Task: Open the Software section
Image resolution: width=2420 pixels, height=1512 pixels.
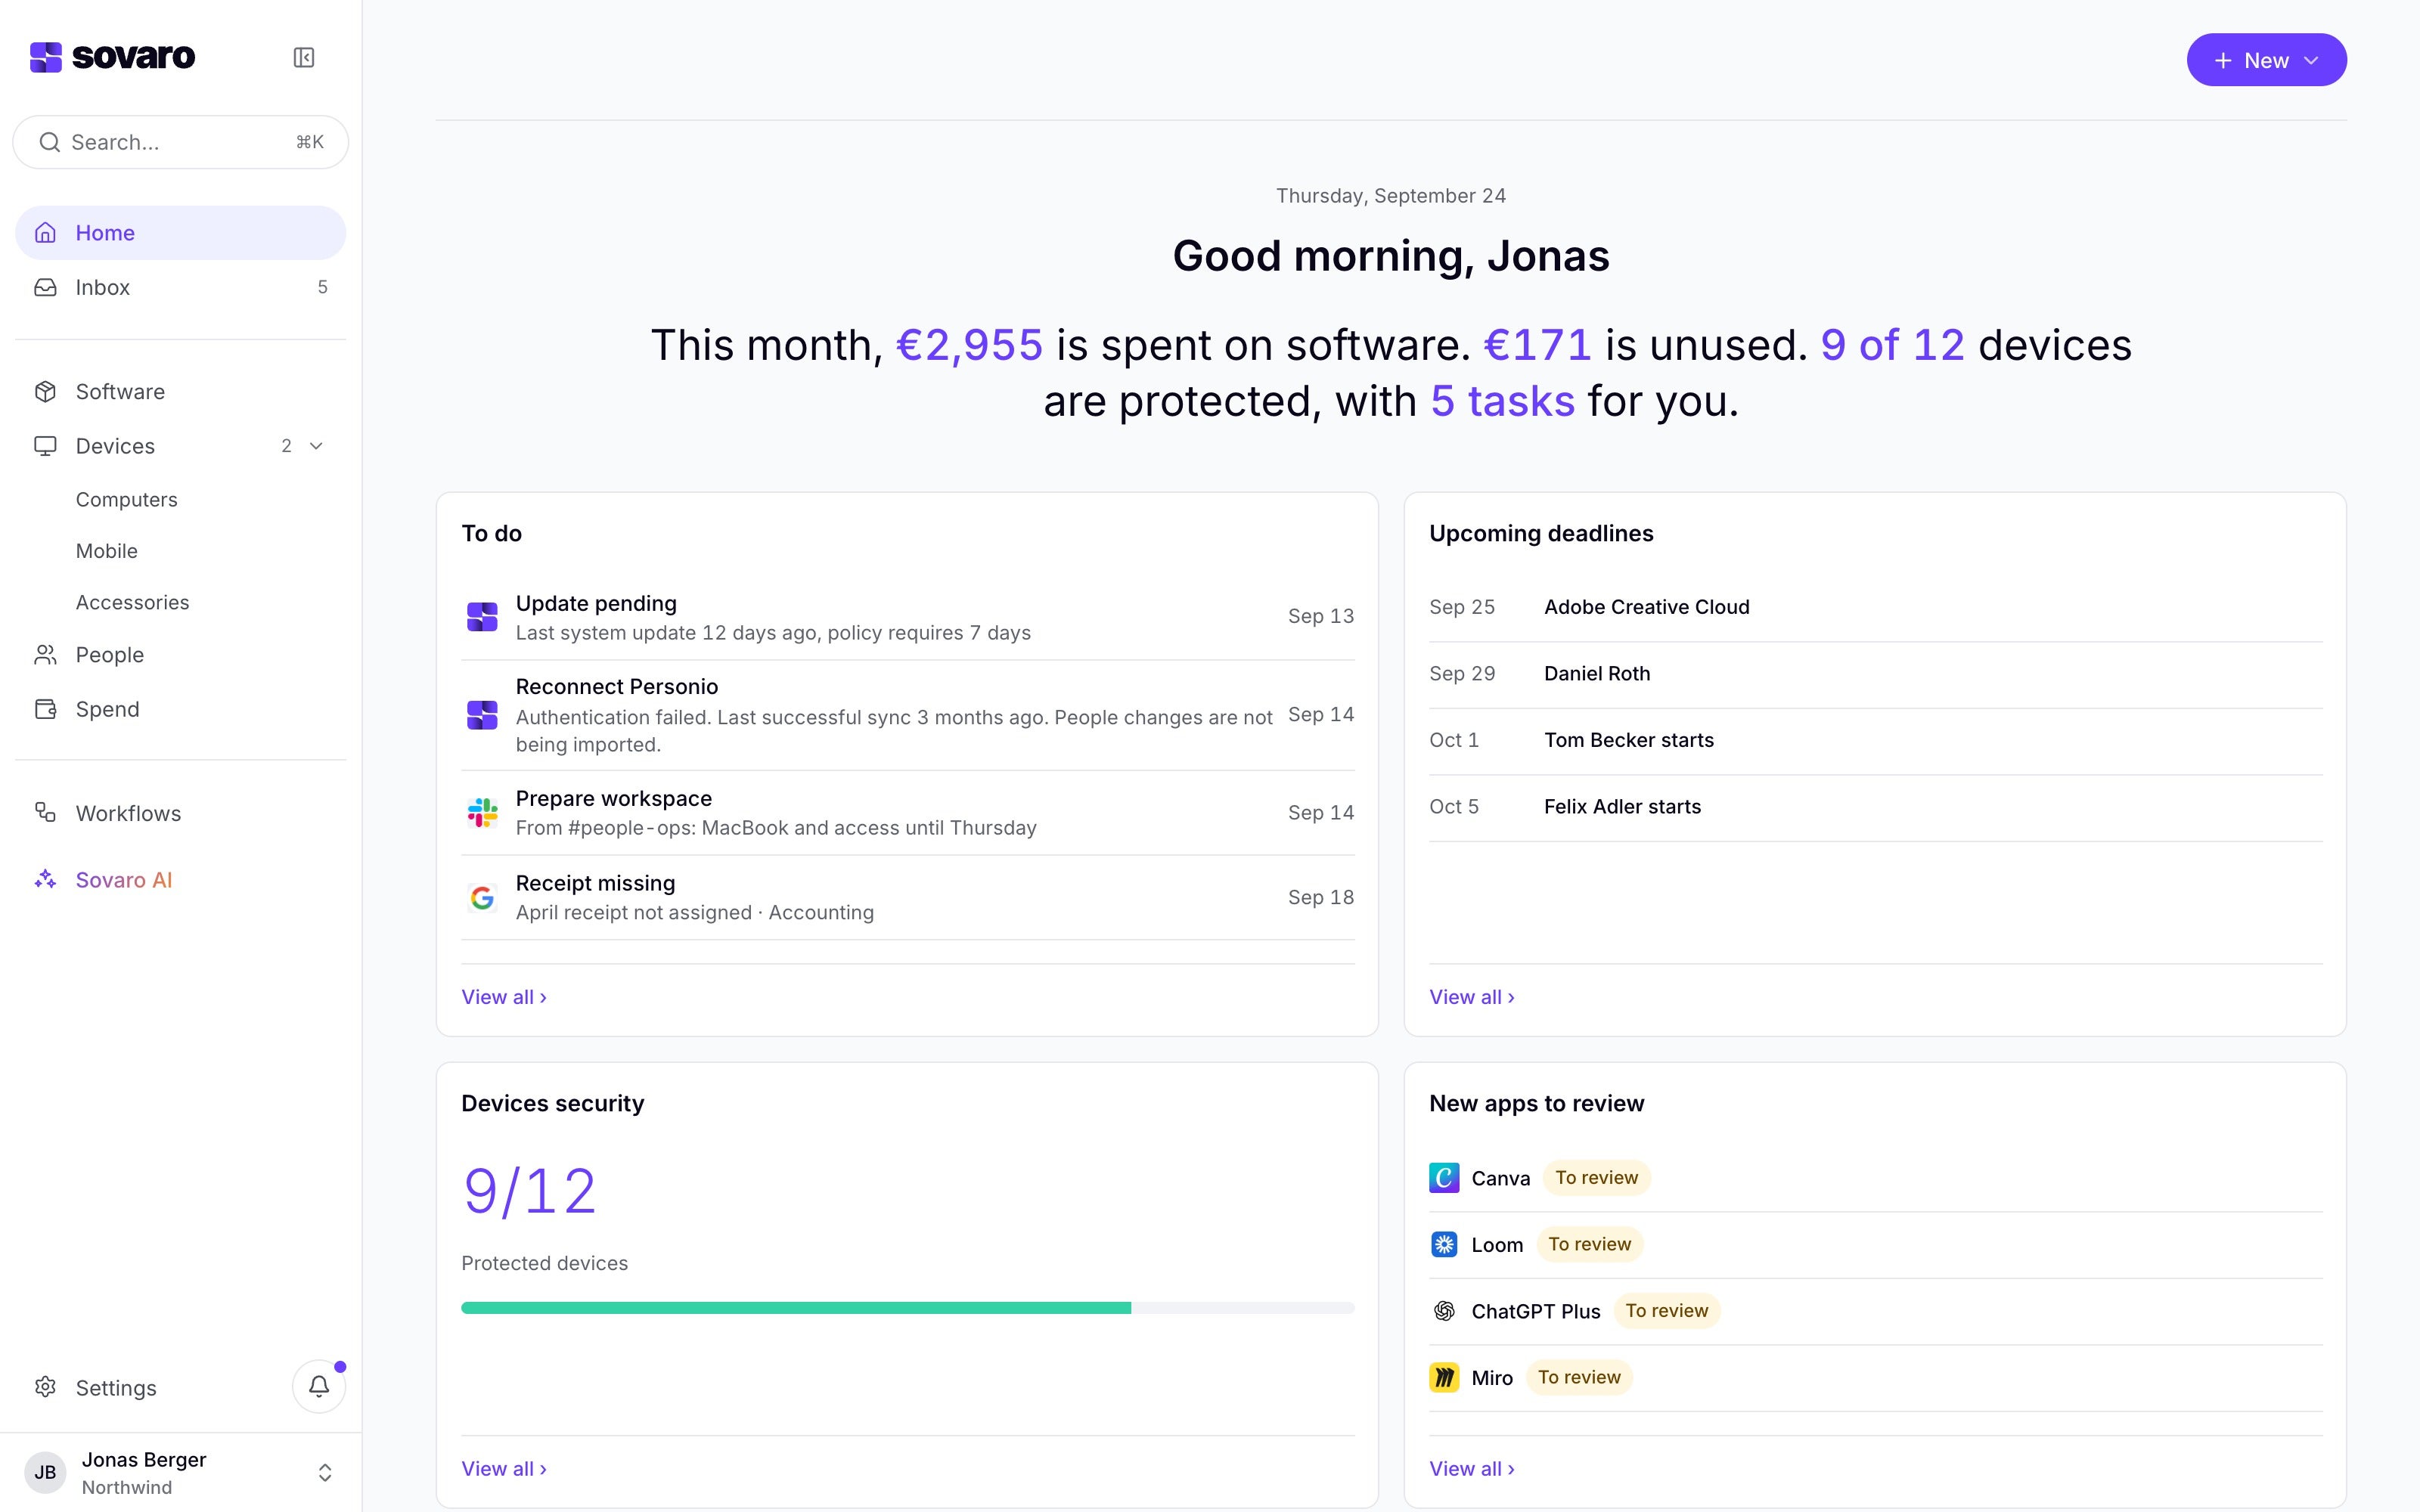Action: click(181, 392)
